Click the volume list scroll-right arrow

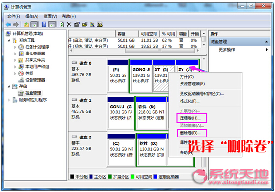pyautogui.click(x=198, y=51)
